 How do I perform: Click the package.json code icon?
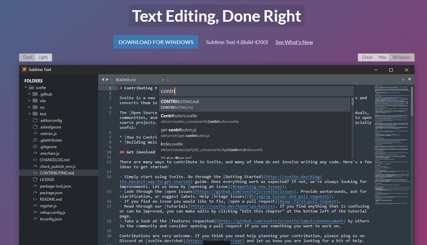point(35,193)
